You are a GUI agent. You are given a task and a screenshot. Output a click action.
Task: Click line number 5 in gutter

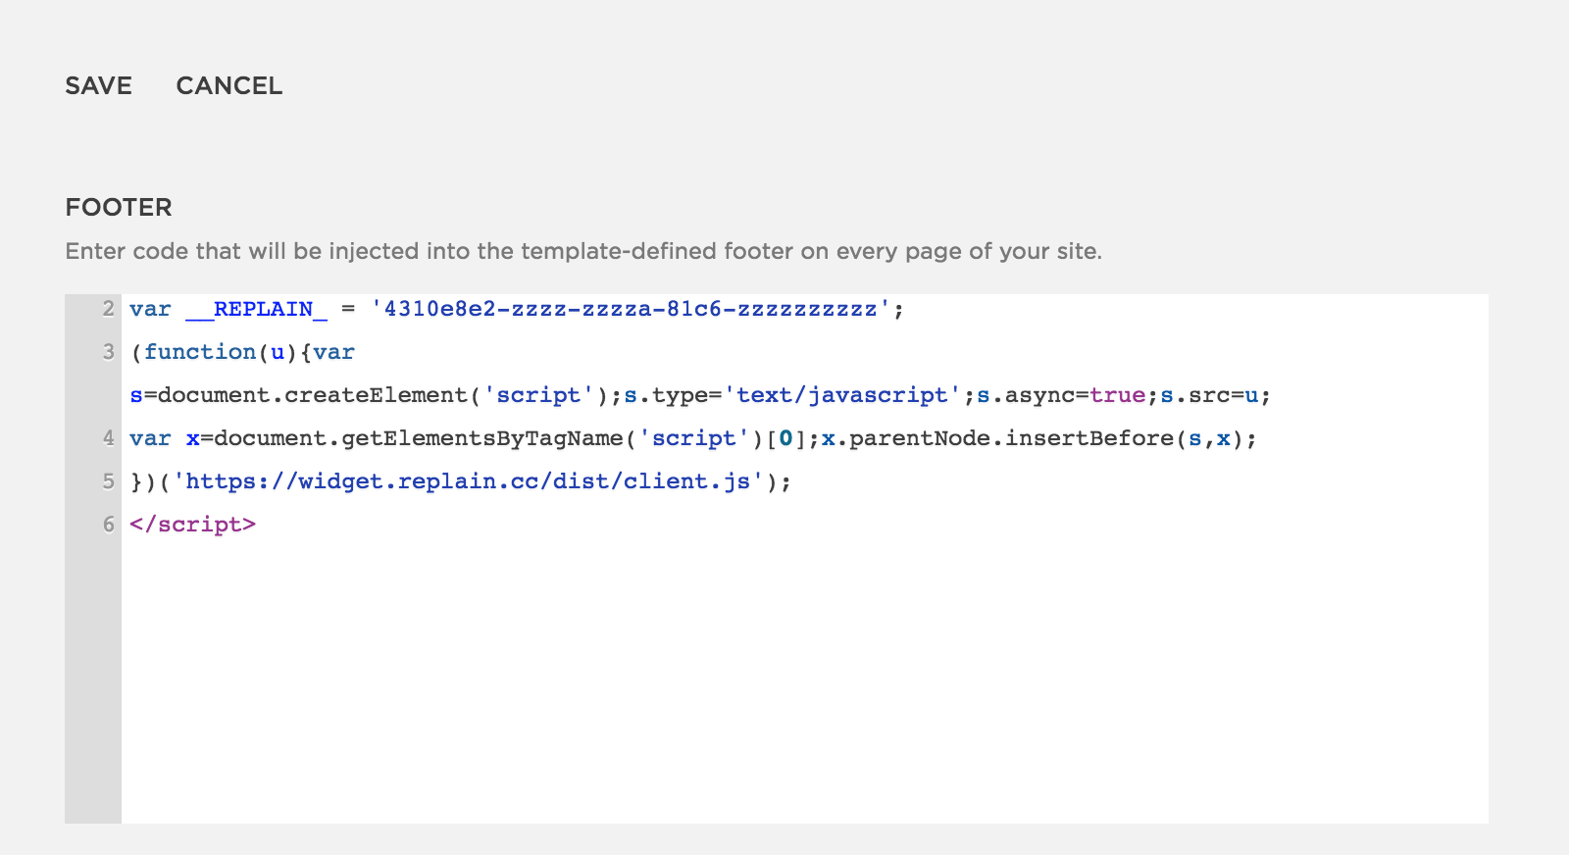(x=108, y=481)
